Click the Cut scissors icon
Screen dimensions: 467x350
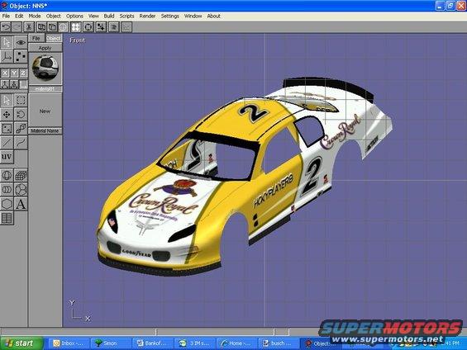point(29,27)
